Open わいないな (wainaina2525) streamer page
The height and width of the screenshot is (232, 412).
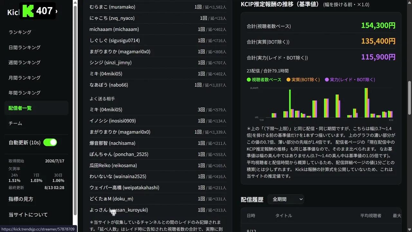point(118,177)
